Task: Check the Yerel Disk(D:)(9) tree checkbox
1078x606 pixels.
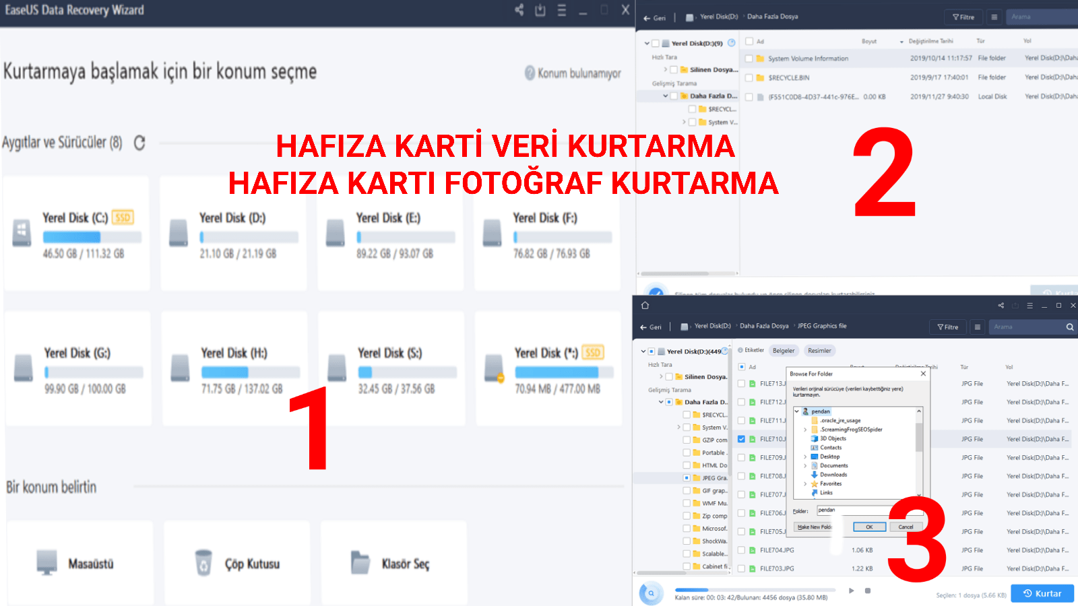Action: (x=656, y=43)
